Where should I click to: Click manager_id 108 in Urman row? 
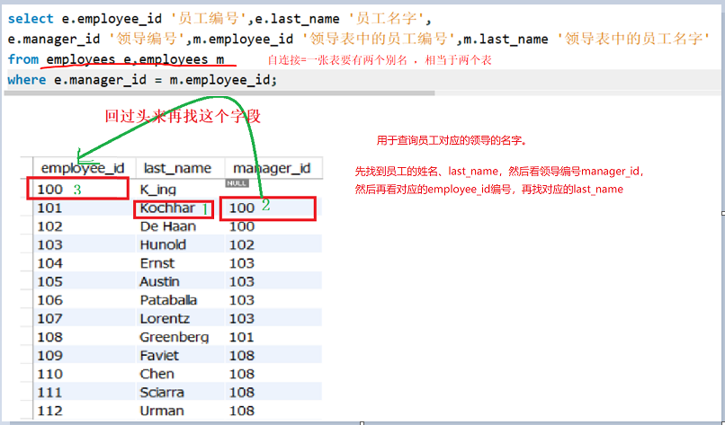click(273, 412)
